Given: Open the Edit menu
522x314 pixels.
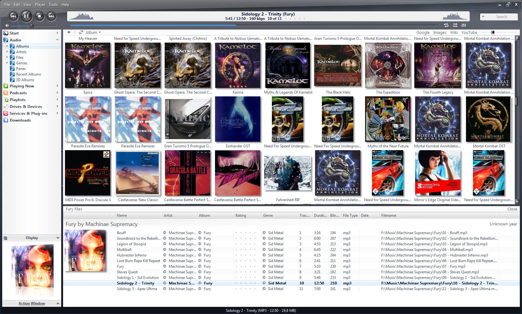Looking at the screenshot, I should point(17,5).
